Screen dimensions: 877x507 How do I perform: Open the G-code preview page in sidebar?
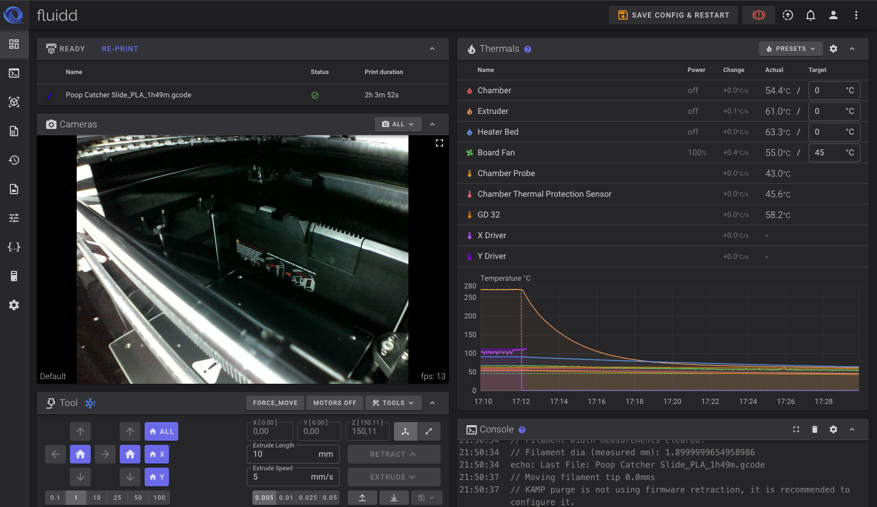[x=14, y=102]
